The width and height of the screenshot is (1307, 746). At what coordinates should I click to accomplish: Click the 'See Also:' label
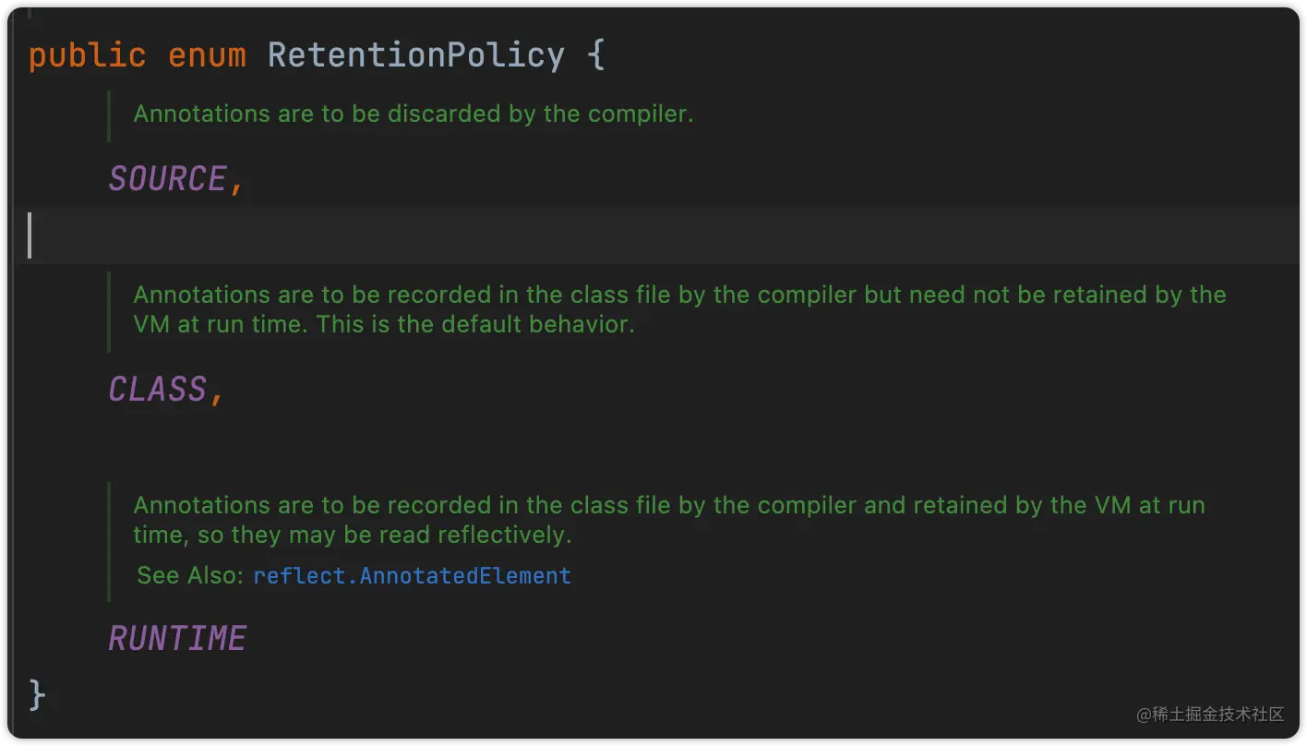[x=189, y=576]
